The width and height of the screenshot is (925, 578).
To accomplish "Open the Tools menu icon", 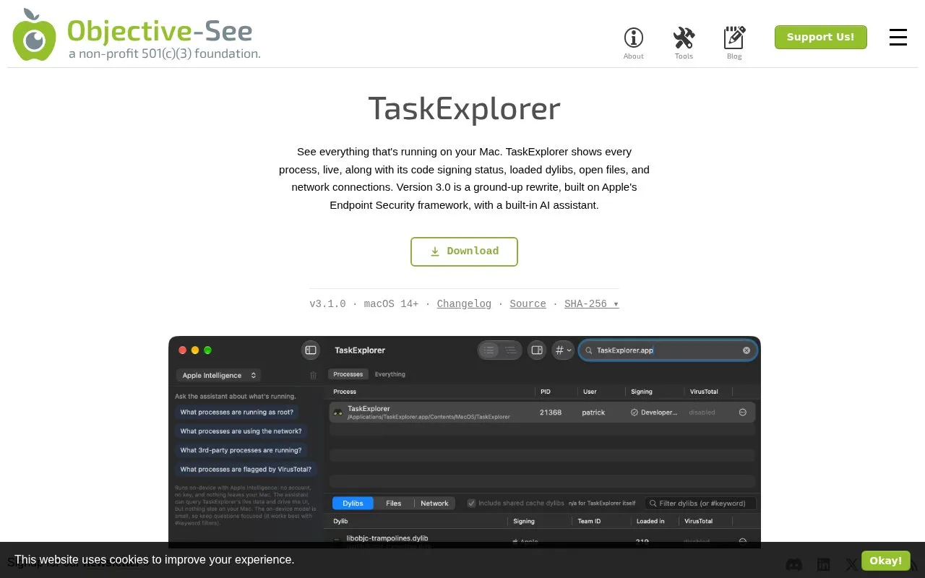I will tap(684, 38).
